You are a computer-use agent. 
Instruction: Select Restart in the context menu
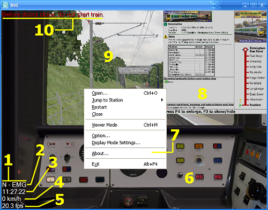tap(125, 107)
